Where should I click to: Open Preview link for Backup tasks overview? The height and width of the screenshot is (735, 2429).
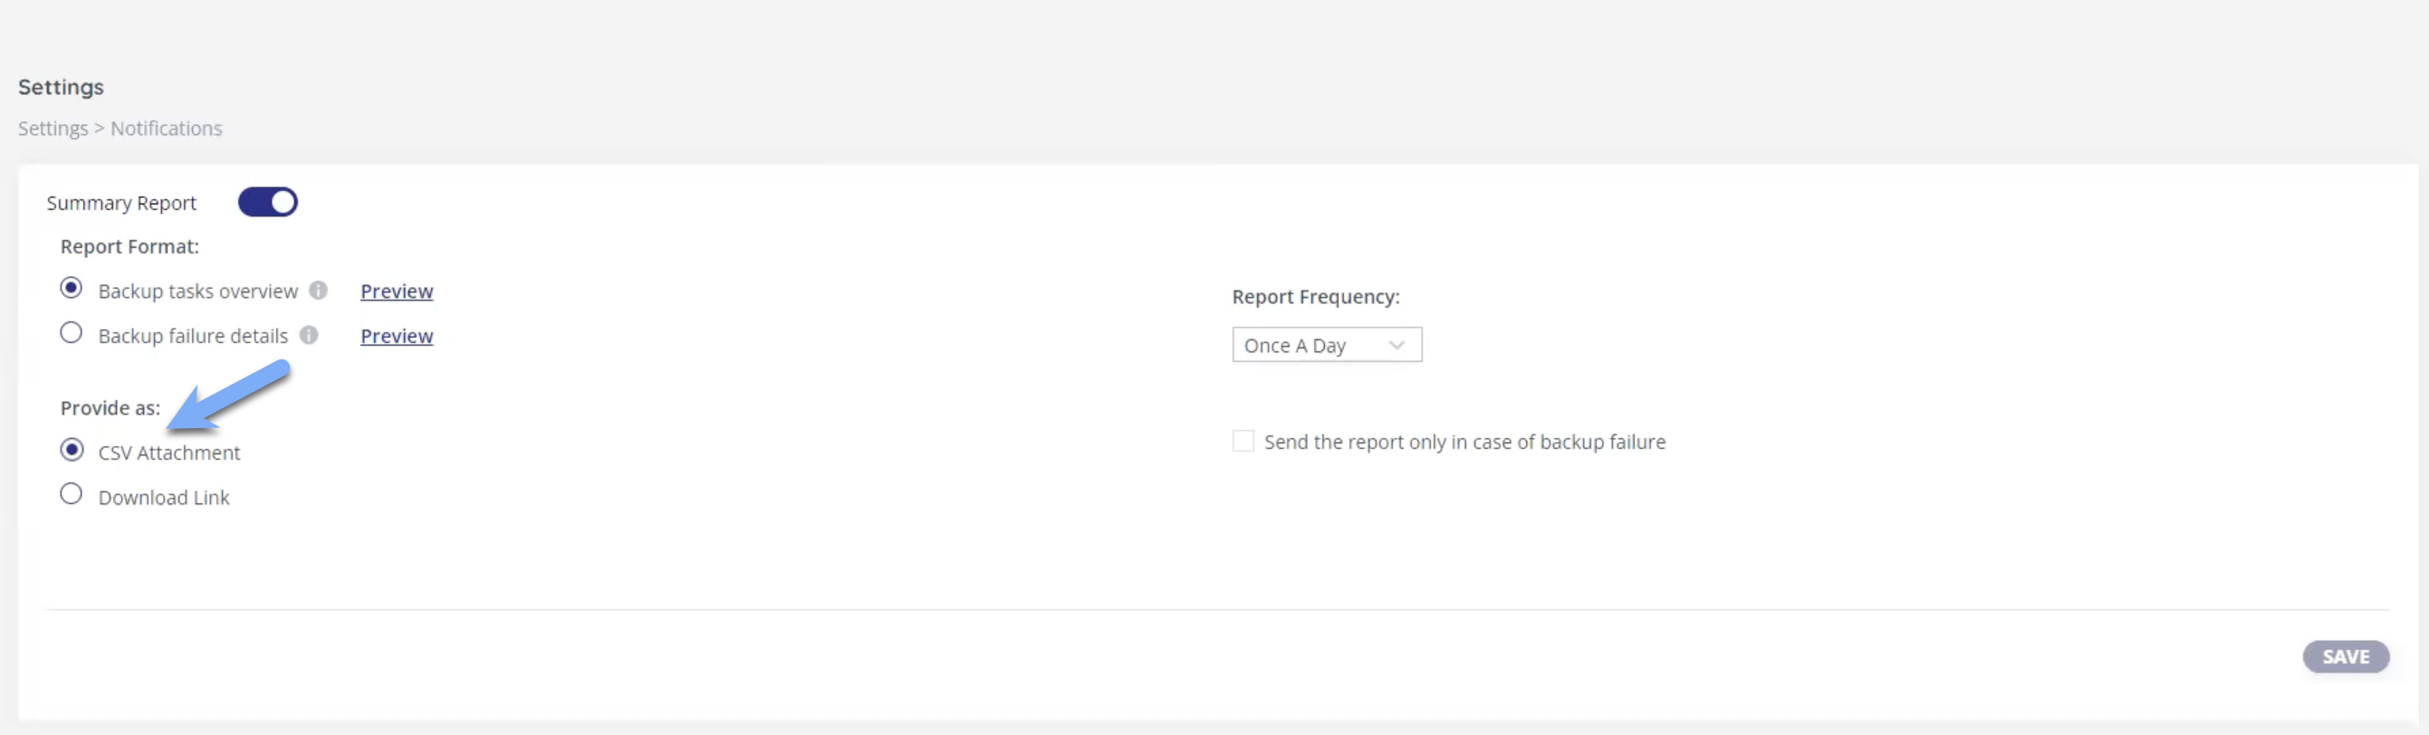tap(396, 291)
